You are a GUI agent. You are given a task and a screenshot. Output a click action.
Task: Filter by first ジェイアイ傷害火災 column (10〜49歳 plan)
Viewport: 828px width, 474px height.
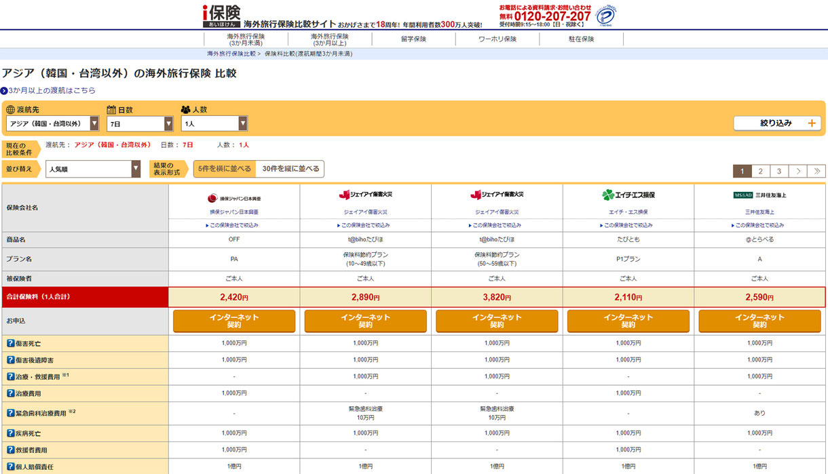click(365, 225)
